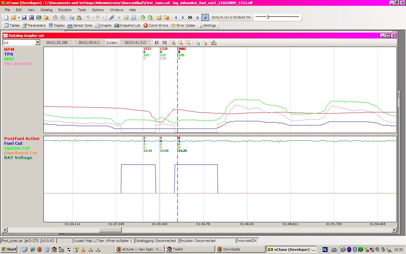Click the RPM legend label
406x254 pixels.
[9, 49]
